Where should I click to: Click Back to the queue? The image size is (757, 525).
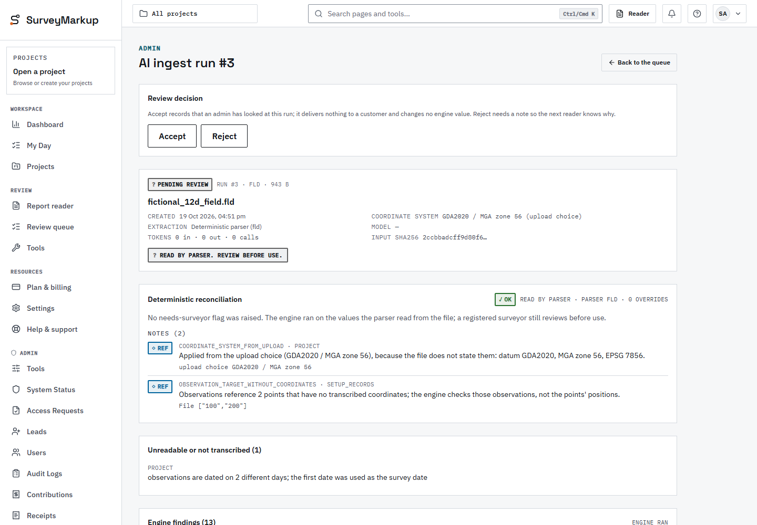pyautogui.click(x=639, y=62)
